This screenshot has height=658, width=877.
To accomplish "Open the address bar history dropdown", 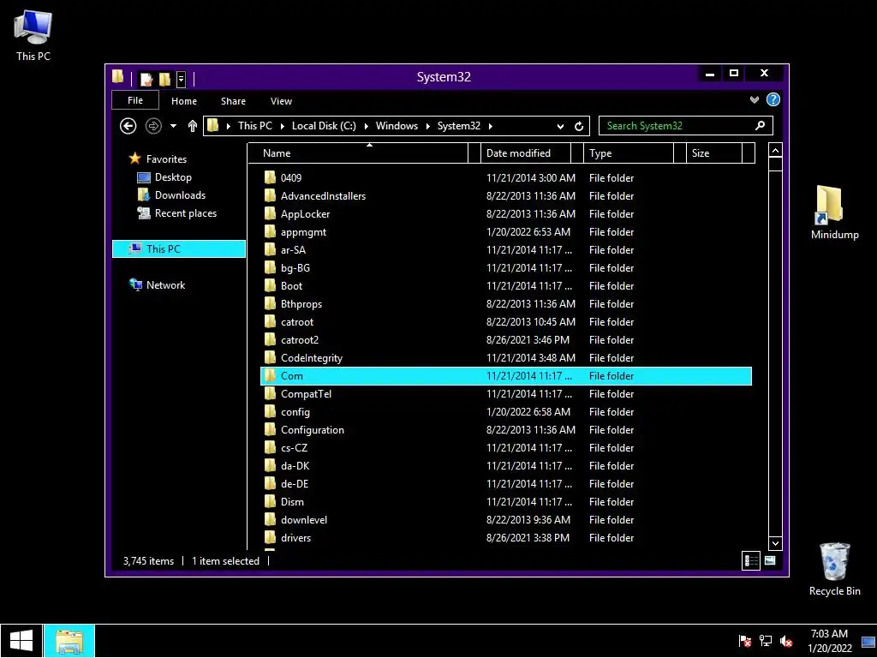I will coord(560,127).
